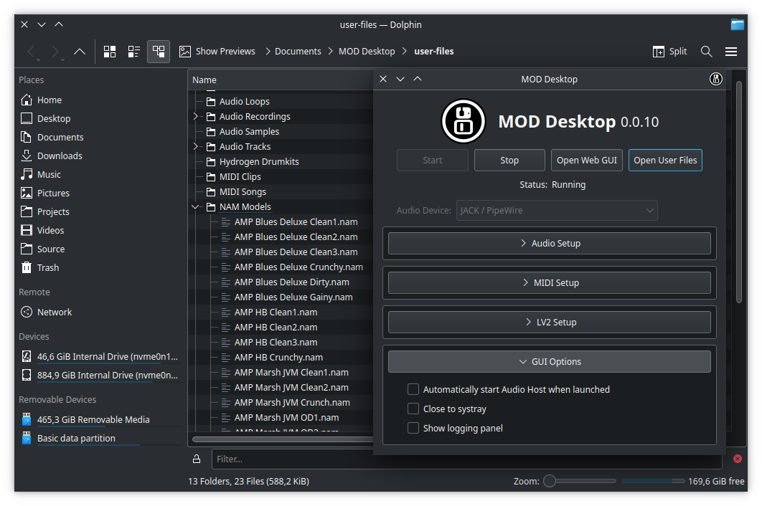Open Videos in the Places panel
762x506 pixels.
(42, 230)
